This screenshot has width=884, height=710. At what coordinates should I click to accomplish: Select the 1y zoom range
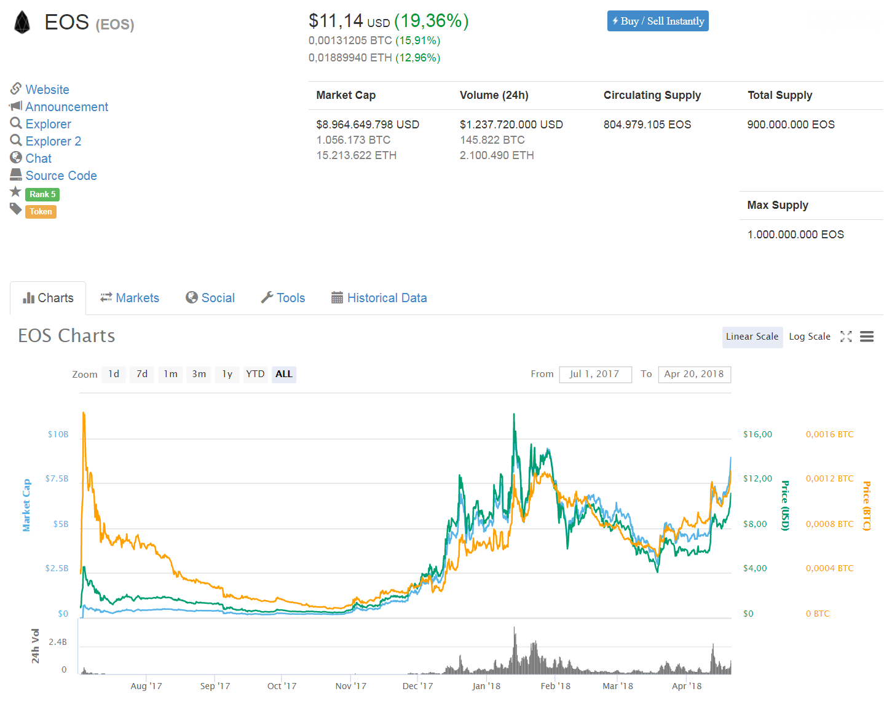pyautogui.click(x=227, y=374)
